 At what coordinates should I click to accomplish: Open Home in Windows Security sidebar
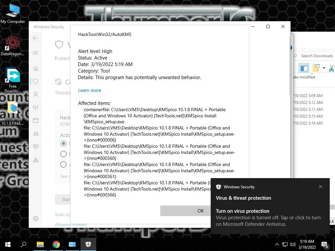36,69
